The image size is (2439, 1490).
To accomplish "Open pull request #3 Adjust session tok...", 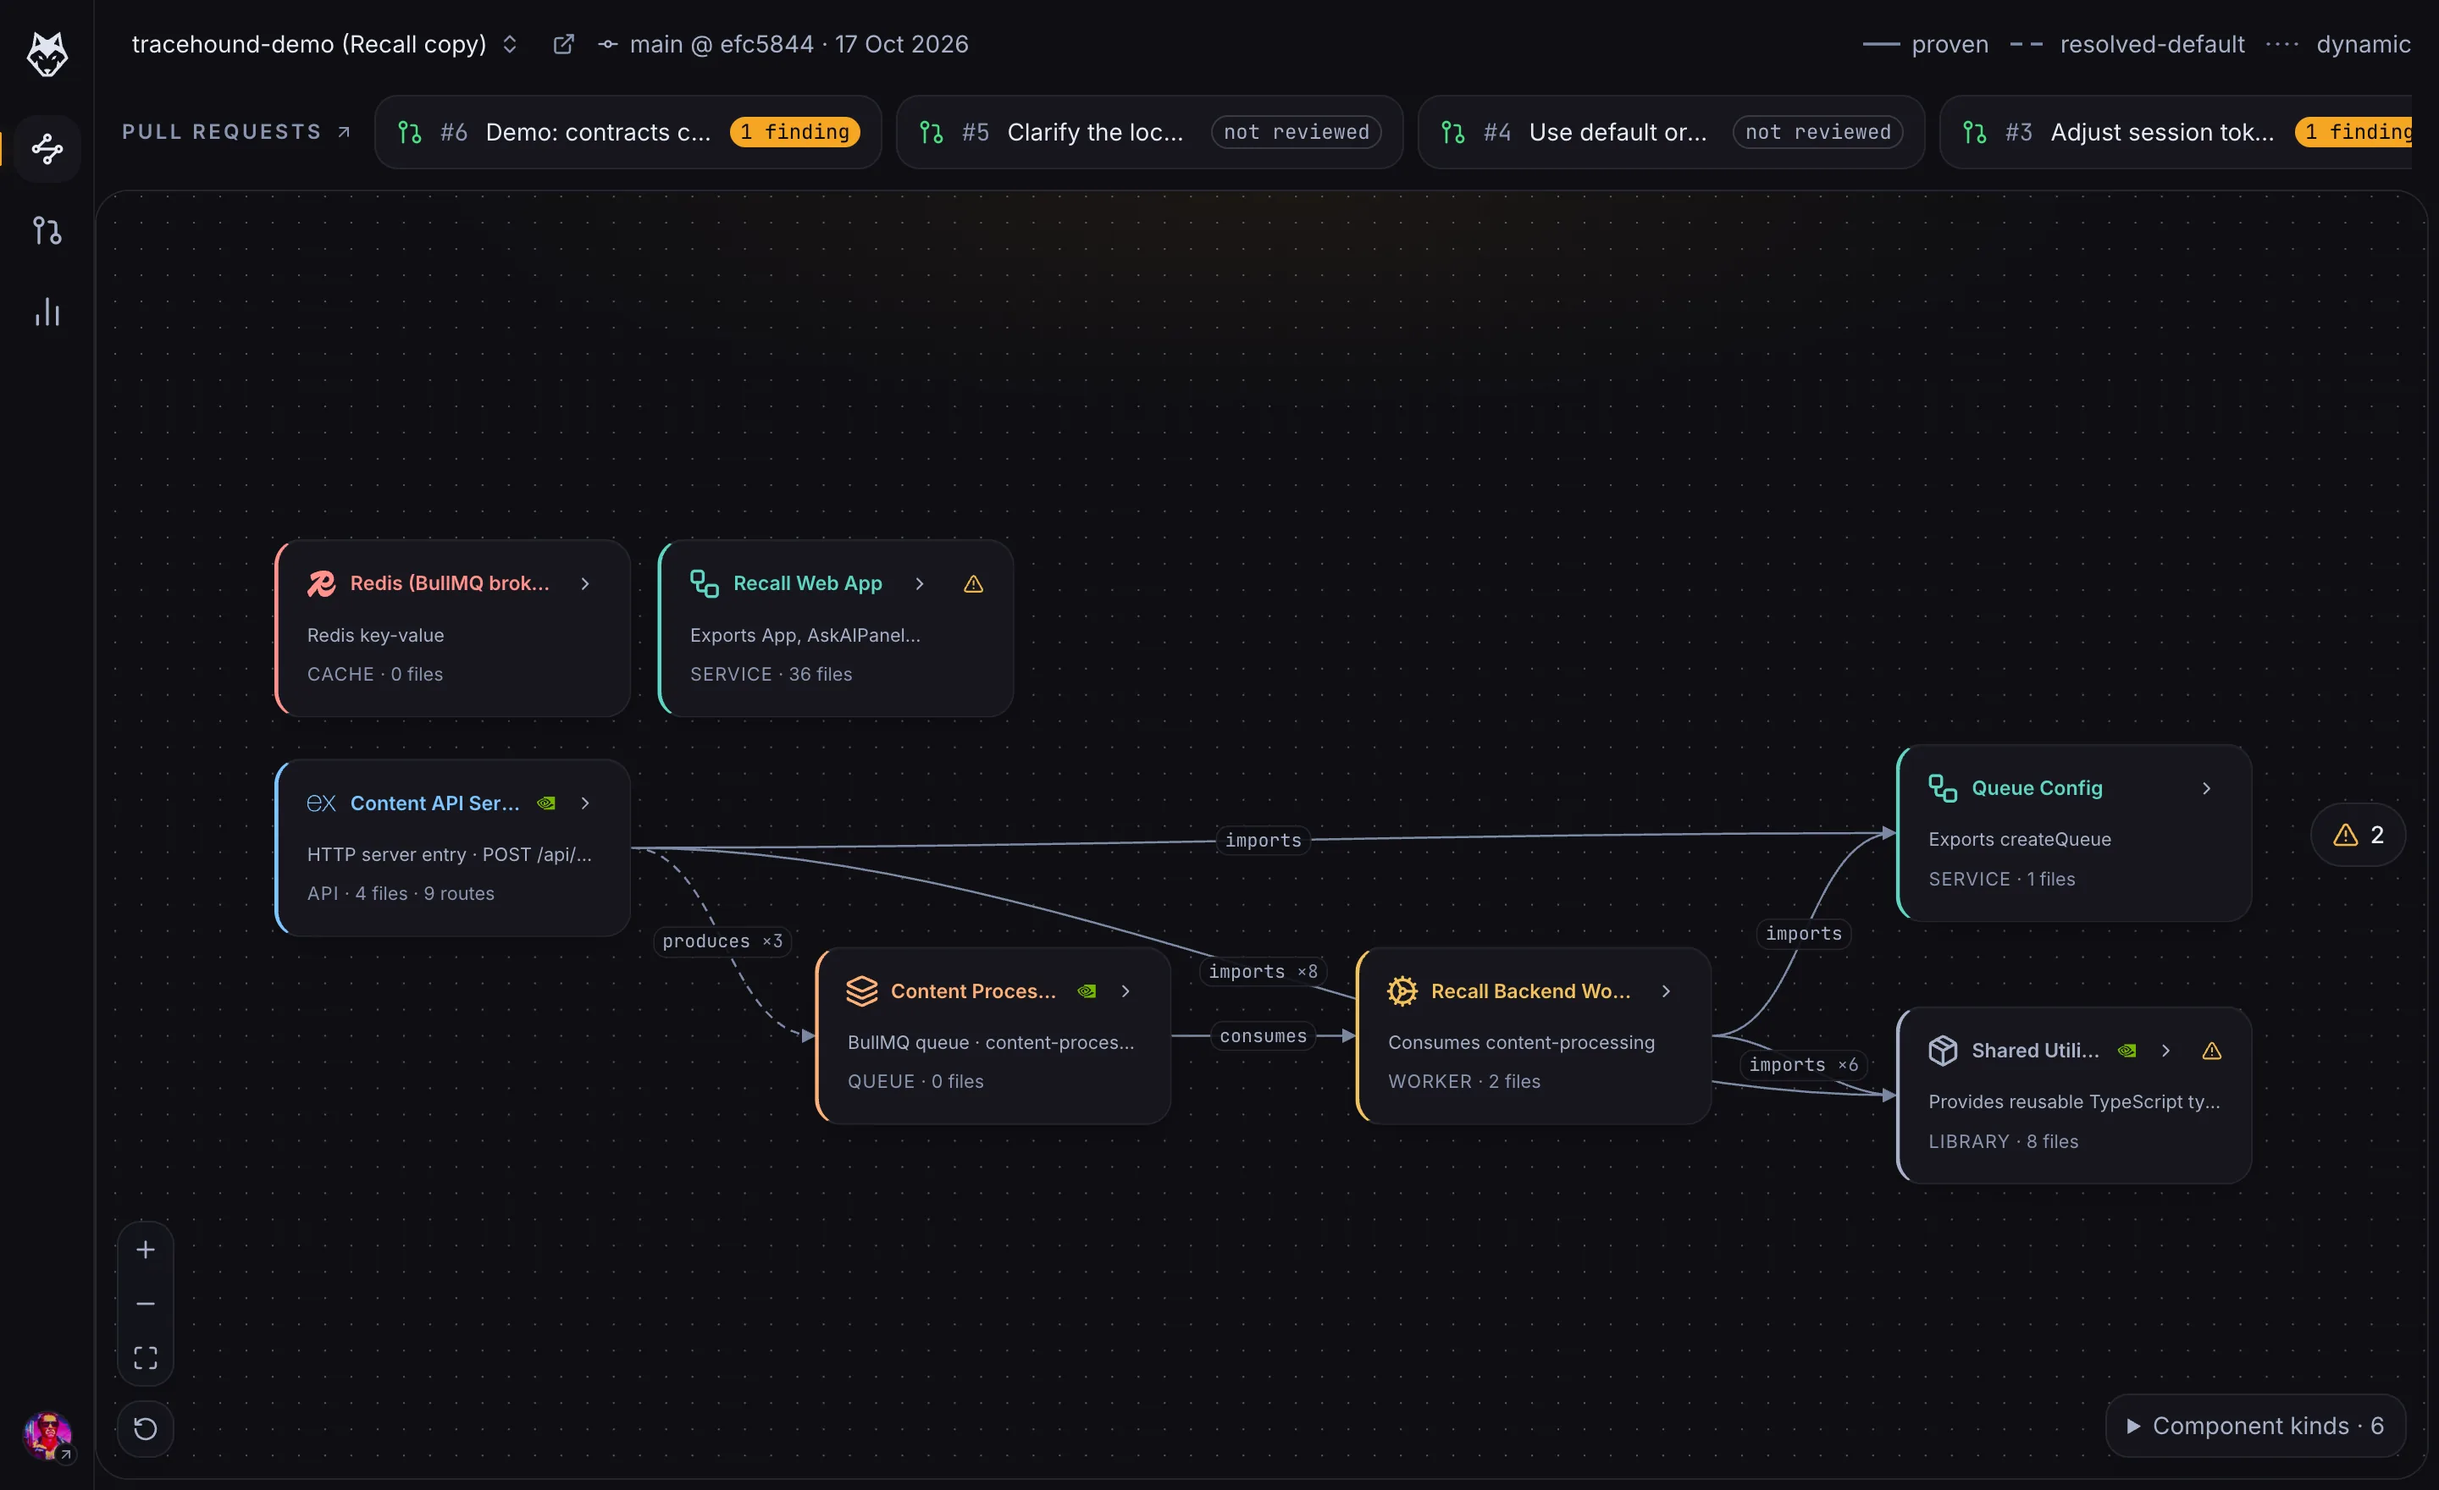I will coord(2177,131).
